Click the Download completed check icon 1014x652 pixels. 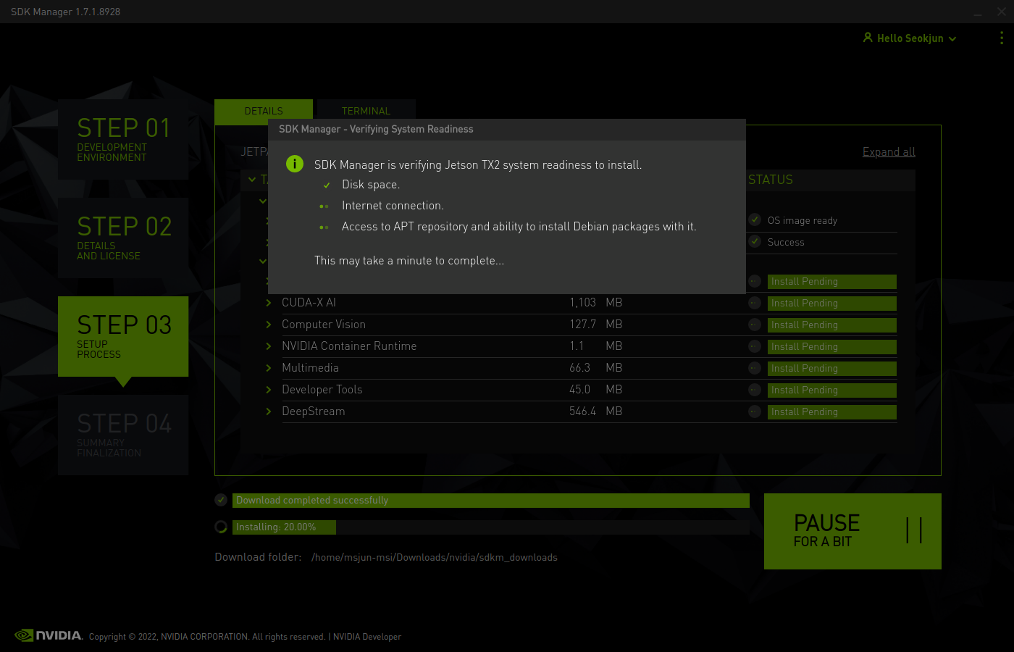221,500
